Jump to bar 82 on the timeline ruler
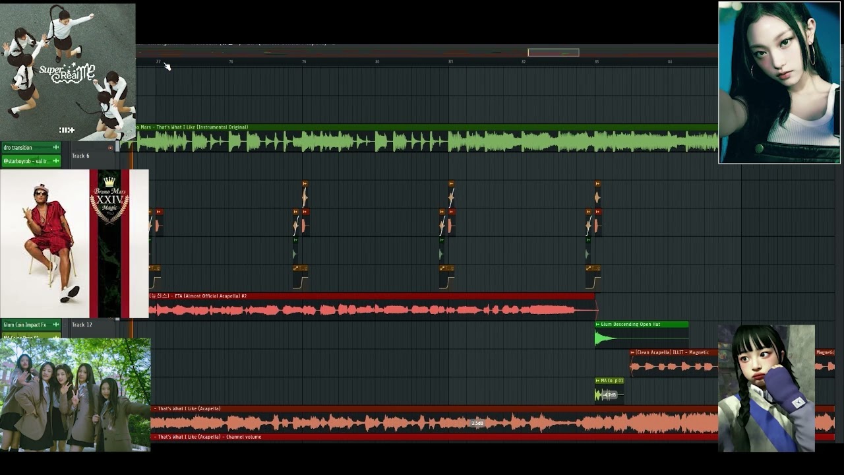The width and height of the screenshot is (844, 475). tap(524, 62)
